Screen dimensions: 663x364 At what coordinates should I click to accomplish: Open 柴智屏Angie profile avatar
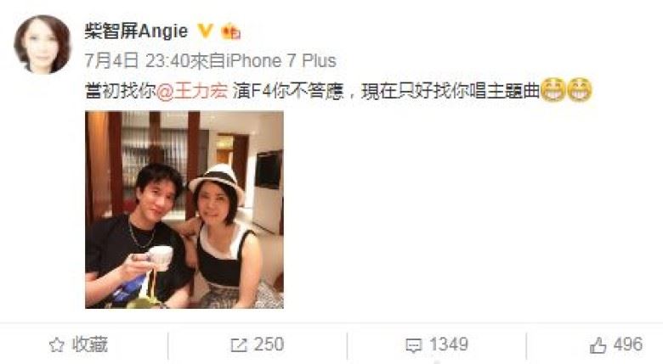[42, 44]
